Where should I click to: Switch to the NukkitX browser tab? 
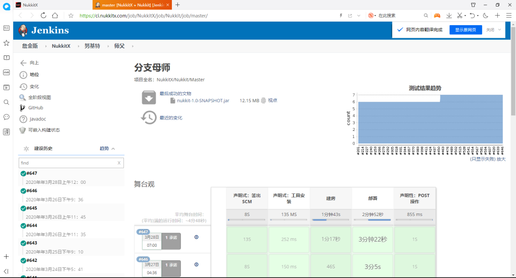pyautogui.click(x=52, y=5)
